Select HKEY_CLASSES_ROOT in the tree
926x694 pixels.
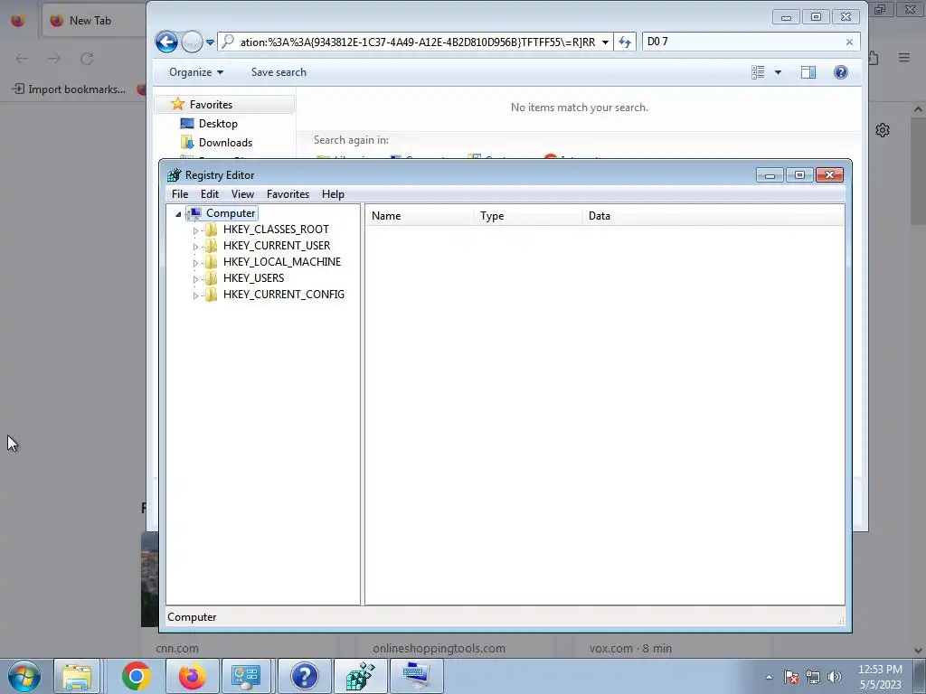276,229
